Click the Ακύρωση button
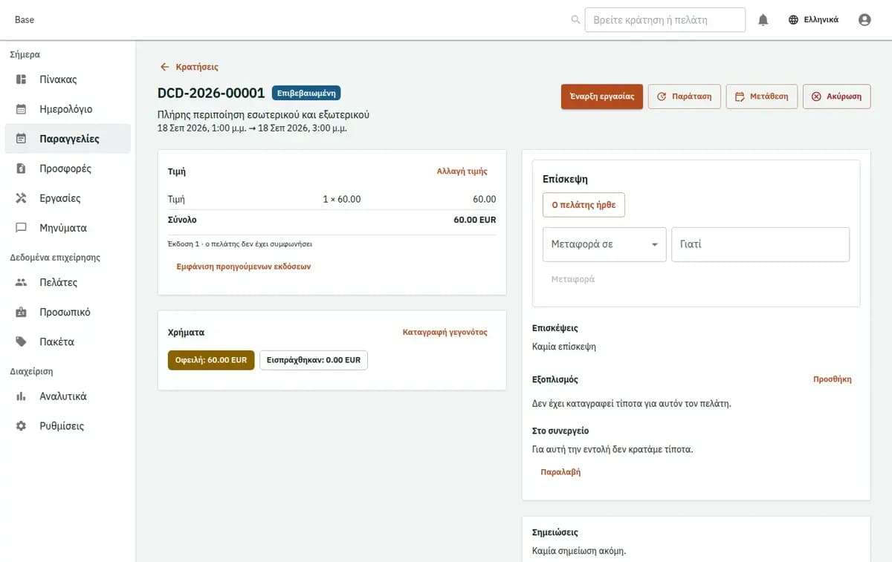Viewport: 892px width, 562px height. pyautogui.click(x=836, y=97)
